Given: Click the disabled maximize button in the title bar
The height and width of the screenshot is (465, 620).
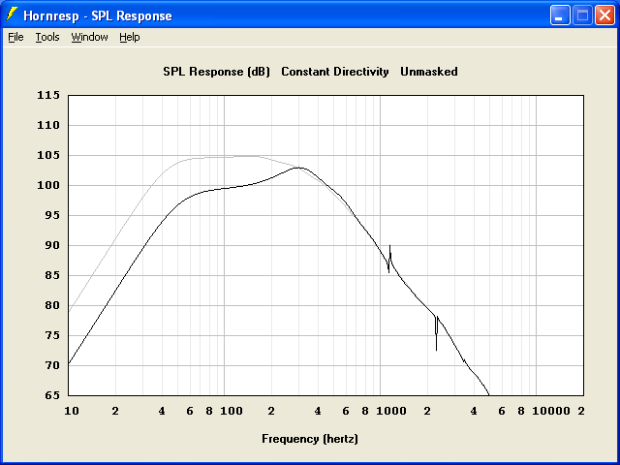Looking at the screenshot, I should click(x=582, y=15).
